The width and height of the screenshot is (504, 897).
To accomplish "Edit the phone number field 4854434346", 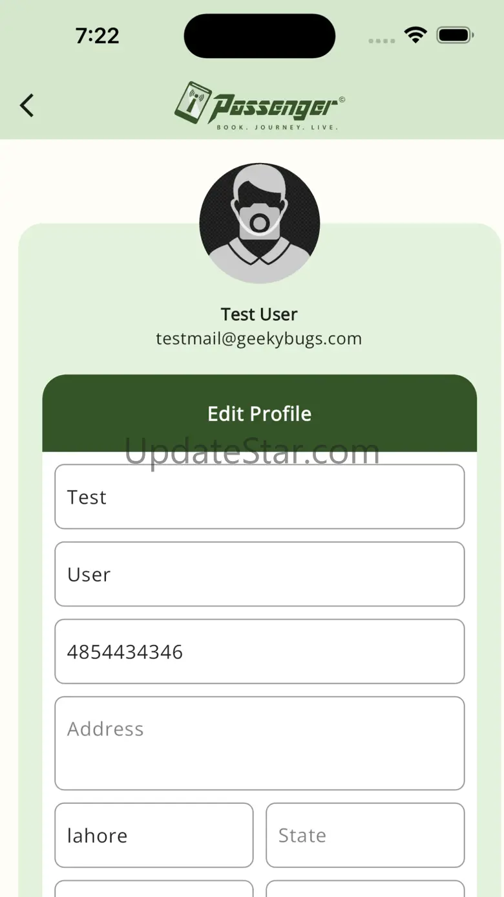I will point(259,651).
